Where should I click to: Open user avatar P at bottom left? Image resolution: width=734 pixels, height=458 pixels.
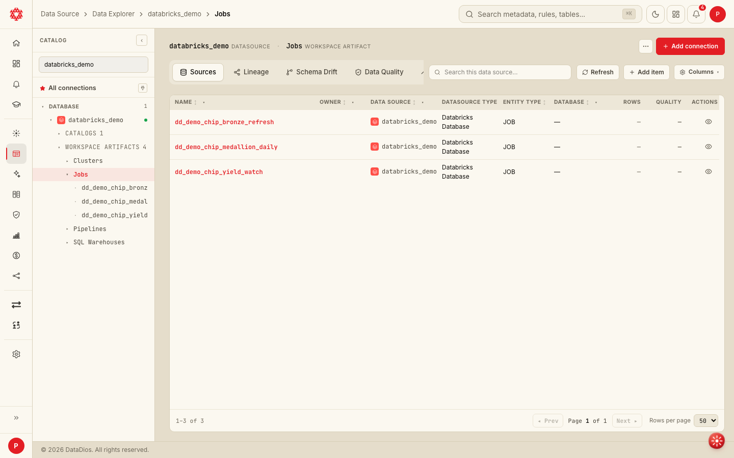point(16,446)
